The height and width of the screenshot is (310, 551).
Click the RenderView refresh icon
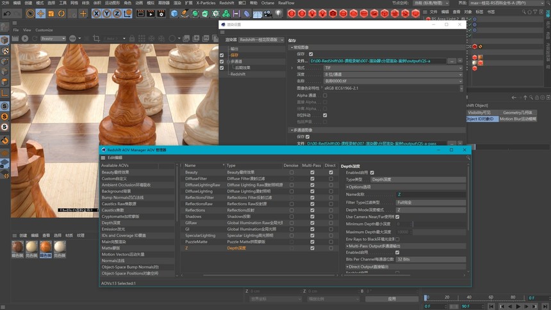click(x=35, y=38)
